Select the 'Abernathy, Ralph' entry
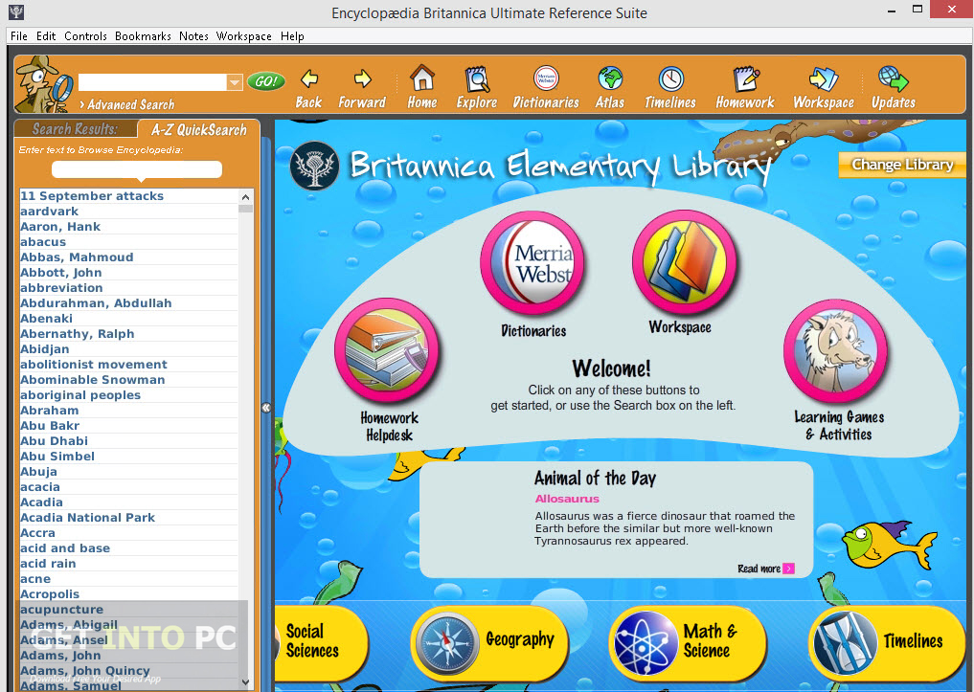 point(128,334)
